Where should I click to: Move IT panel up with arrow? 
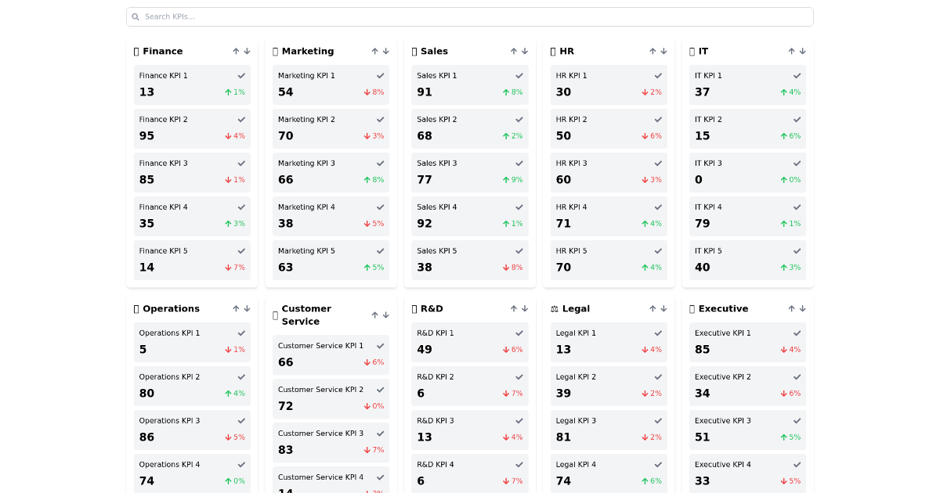pyautogui.click(x=791, y=52)
